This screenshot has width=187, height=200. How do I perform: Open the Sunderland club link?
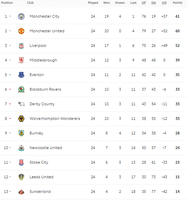(x=40, y=192)
